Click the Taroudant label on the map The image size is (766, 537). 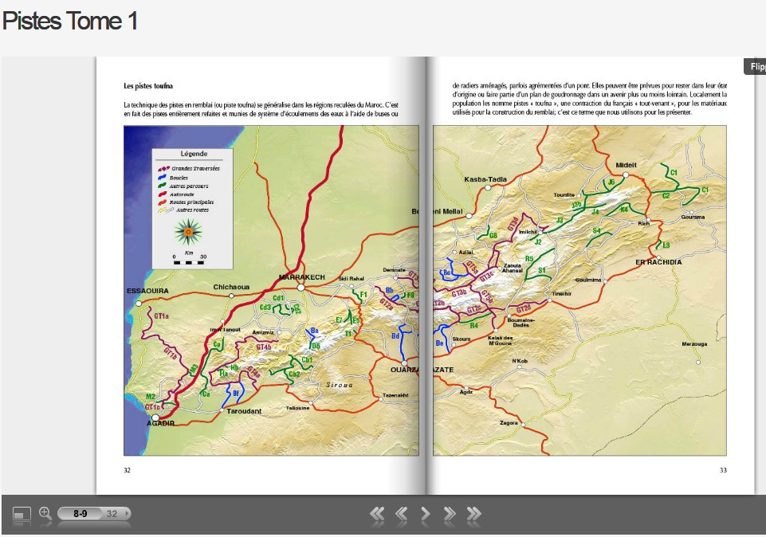(x=244, y=411)
